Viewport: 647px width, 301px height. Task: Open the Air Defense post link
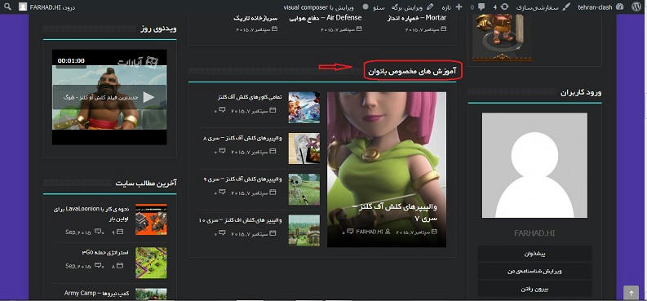tap(326, 18)
